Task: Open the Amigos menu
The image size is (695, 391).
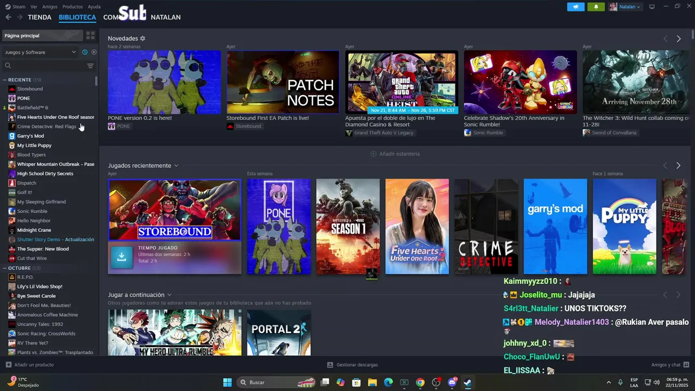Action: (50, 7)
